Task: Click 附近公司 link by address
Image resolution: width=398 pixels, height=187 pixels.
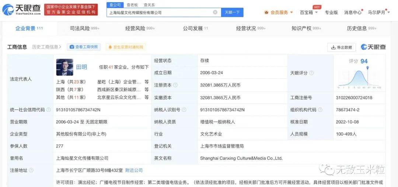Action: tap(134, 170)
